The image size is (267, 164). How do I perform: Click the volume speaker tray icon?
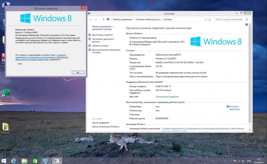click(x=243, y=161)
